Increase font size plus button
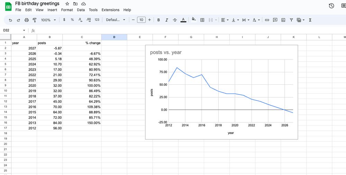The height and width of the screenshot is (175, 346). coord(149,20)
